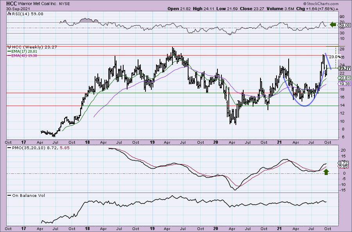The image size is (352, 232).
Task: Click the 6 price level on right axis
Action: tap(343, 137)
